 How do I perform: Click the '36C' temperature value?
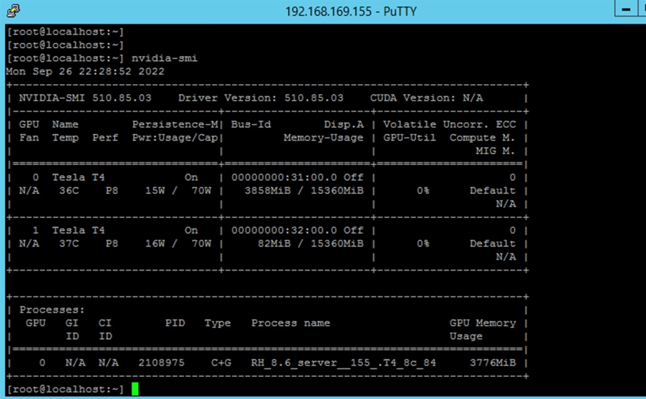[x=68, y=191]
